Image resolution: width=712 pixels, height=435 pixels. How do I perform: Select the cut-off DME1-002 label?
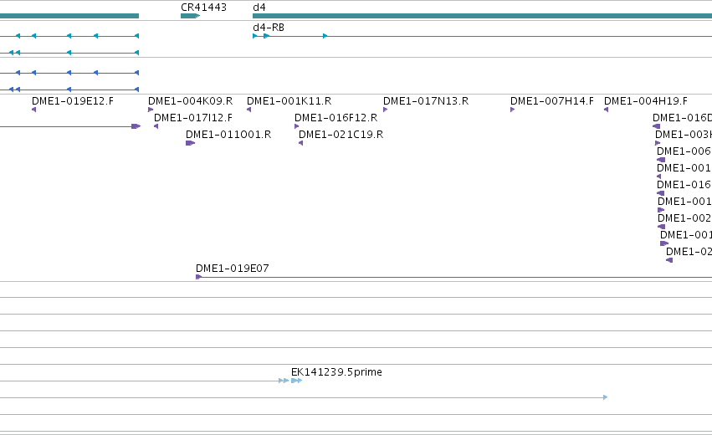click(x=684, y=218)
